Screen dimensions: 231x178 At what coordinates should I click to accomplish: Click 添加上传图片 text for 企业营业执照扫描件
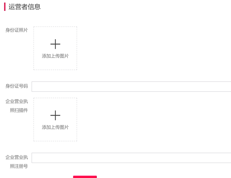(x=55, y=127)
